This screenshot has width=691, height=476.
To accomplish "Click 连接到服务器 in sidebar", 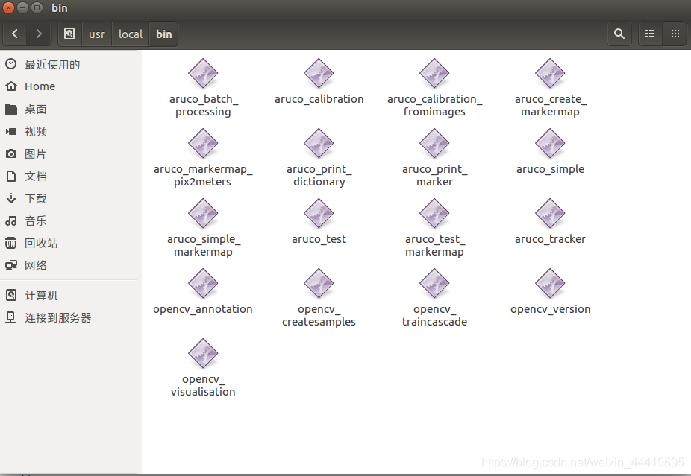I will [x=69, y=317].
